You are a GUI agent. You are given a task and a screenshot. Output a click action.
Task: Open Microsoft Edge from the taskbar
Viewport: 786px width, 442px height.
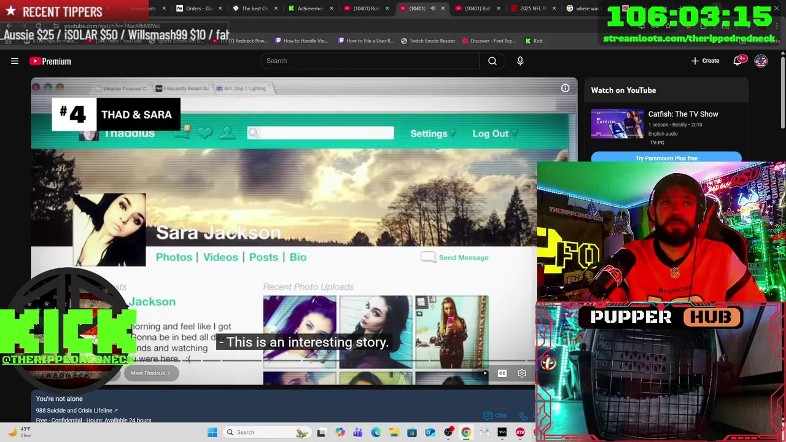tap(376, 432)
